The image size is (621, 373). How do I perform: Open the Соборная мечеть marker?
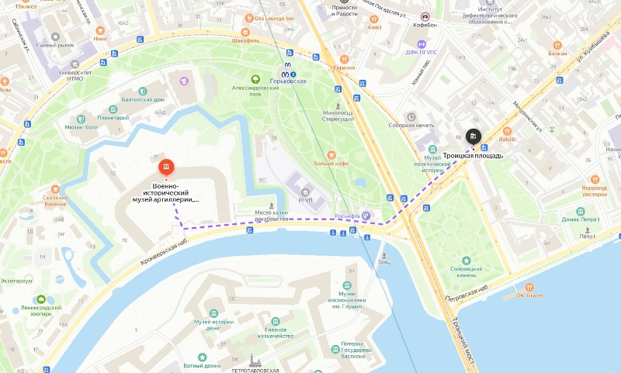coord(411,116)
